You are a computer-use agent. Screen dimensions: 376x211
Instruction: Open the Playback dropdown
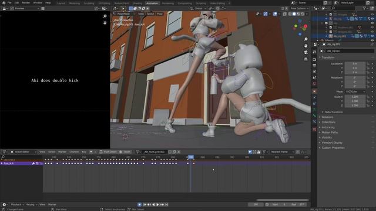17,205
